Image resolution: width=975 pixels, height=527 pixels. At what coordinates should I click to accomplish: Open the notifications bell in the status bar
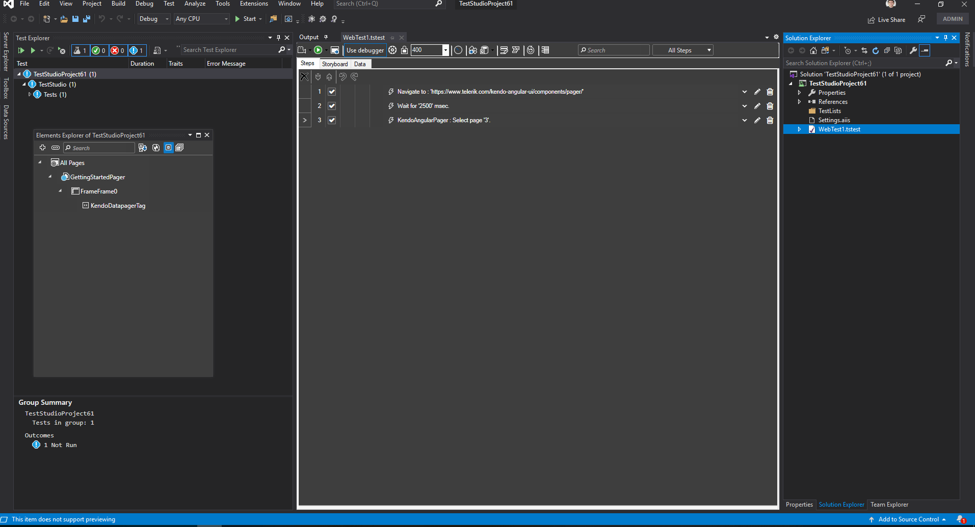coord(961,519)
